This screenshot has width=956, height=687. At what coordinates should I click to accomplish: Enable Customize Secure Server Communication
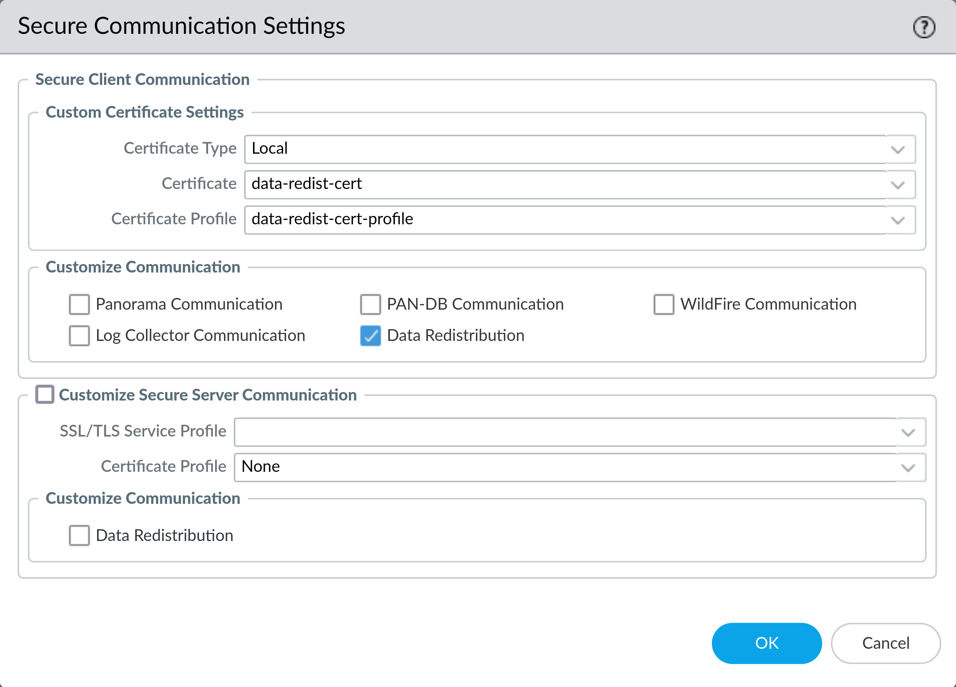tap(46, 395)
